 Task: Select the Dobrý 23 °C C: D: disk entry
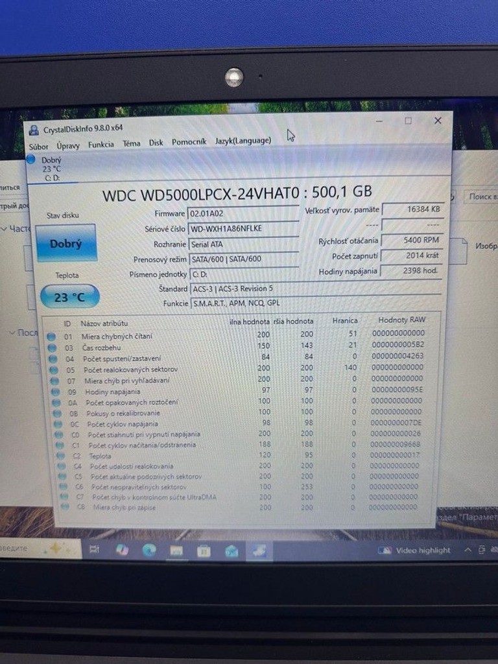point(52,169)
